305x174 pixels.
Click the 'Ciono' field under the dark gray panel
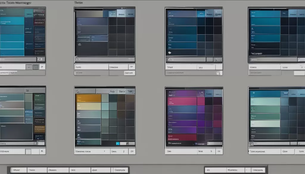(91, 67)
